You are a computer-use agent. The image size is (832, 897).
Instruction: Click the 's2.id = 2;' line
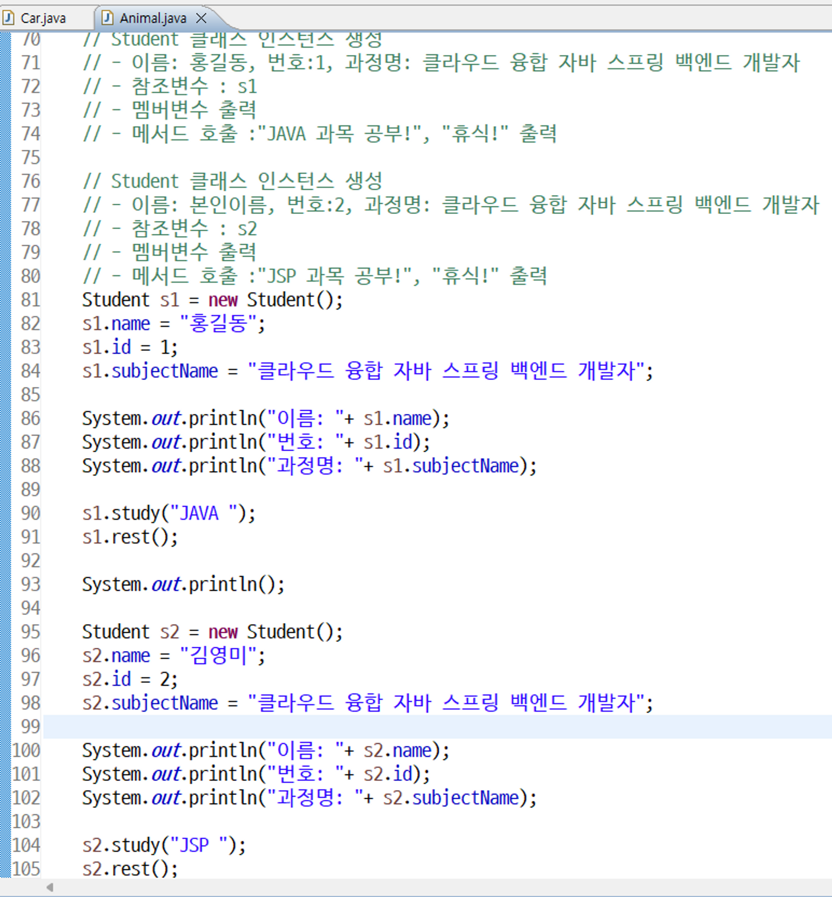pyautogui.click(x=130, y=680)
